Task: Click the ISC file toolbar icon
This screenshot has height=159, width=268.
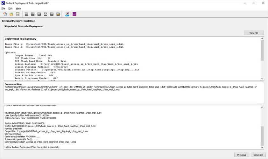Action: pyautogui.click(x=26, y=14)
